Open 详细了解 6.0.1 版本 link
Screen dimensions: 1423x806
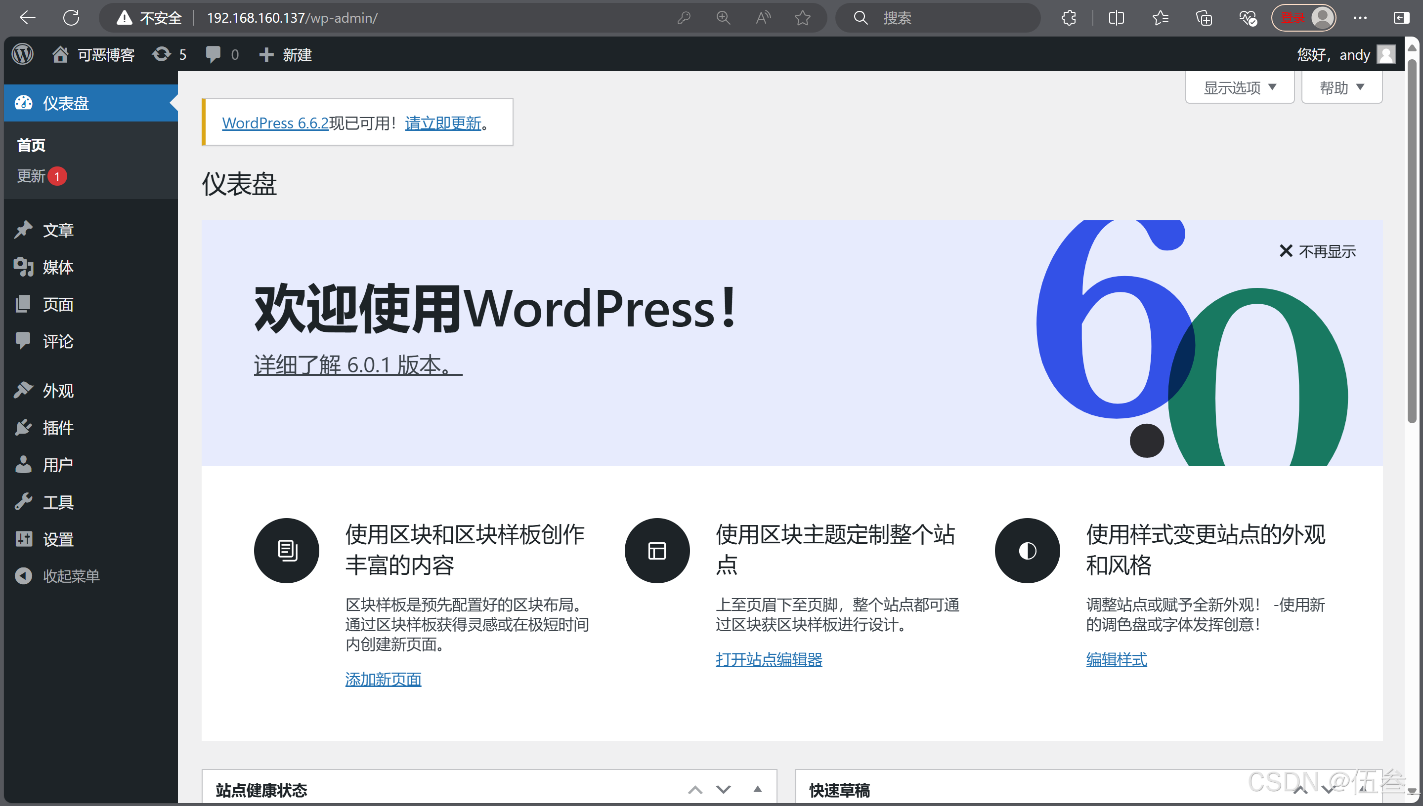pos(358,365)
